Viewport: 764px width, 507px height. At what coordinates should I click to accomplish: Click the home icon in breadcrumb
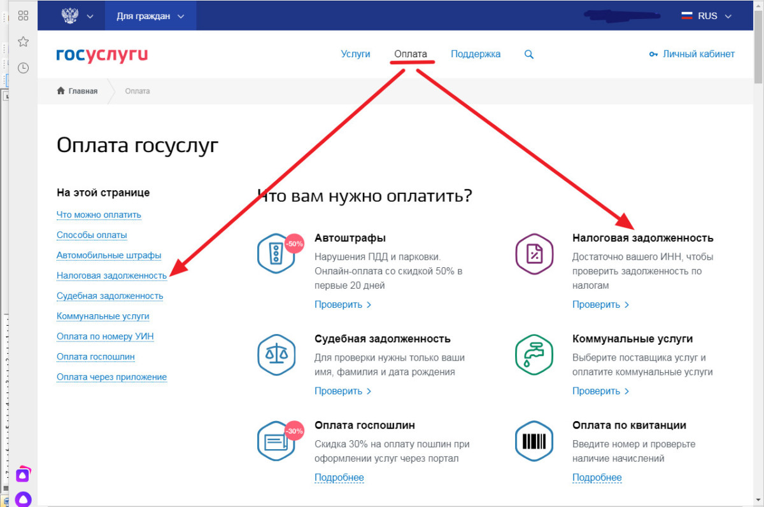click(x=61, y=91)
